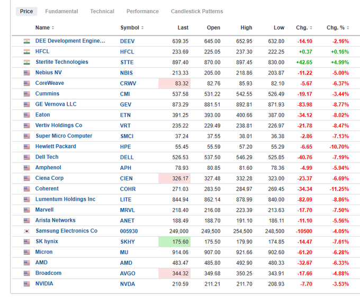Click the US flag beside Dell Tech
Screen dimensions: 360x303
click(x=27, y=158)
